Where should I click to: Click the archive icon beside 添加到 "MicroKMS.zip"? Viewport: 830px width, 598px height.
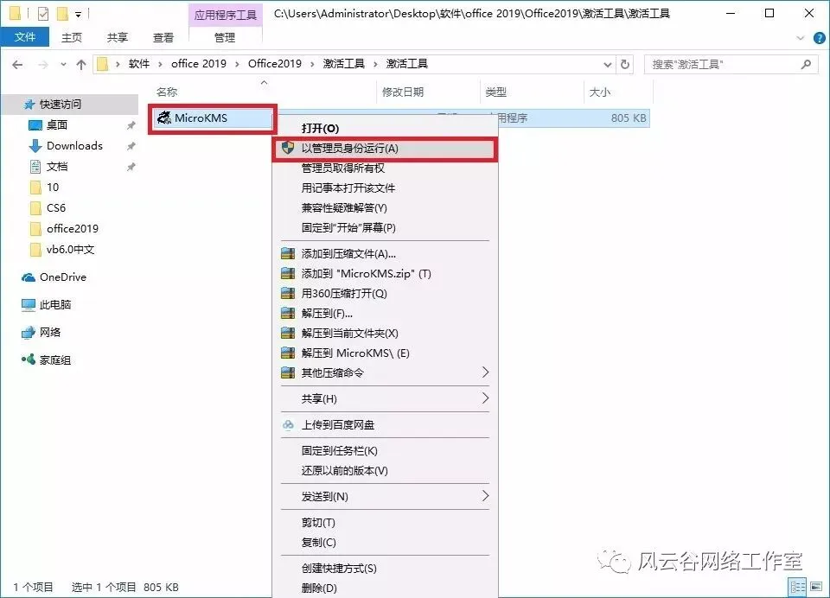pyautogui.click(x=288, y=274)
